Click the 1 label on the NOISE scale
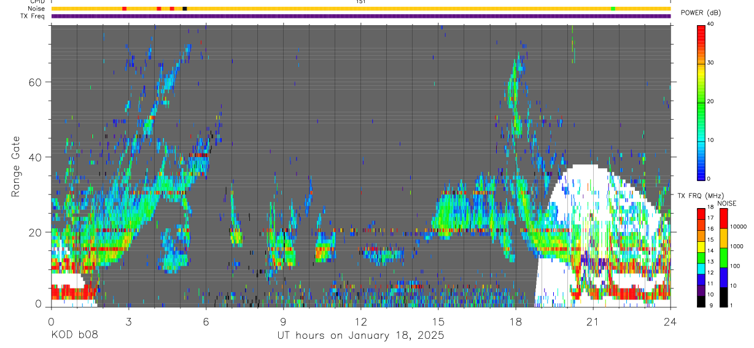Image resolution: width=754 pixels, height=348 pixels. [x=731, y=305]
